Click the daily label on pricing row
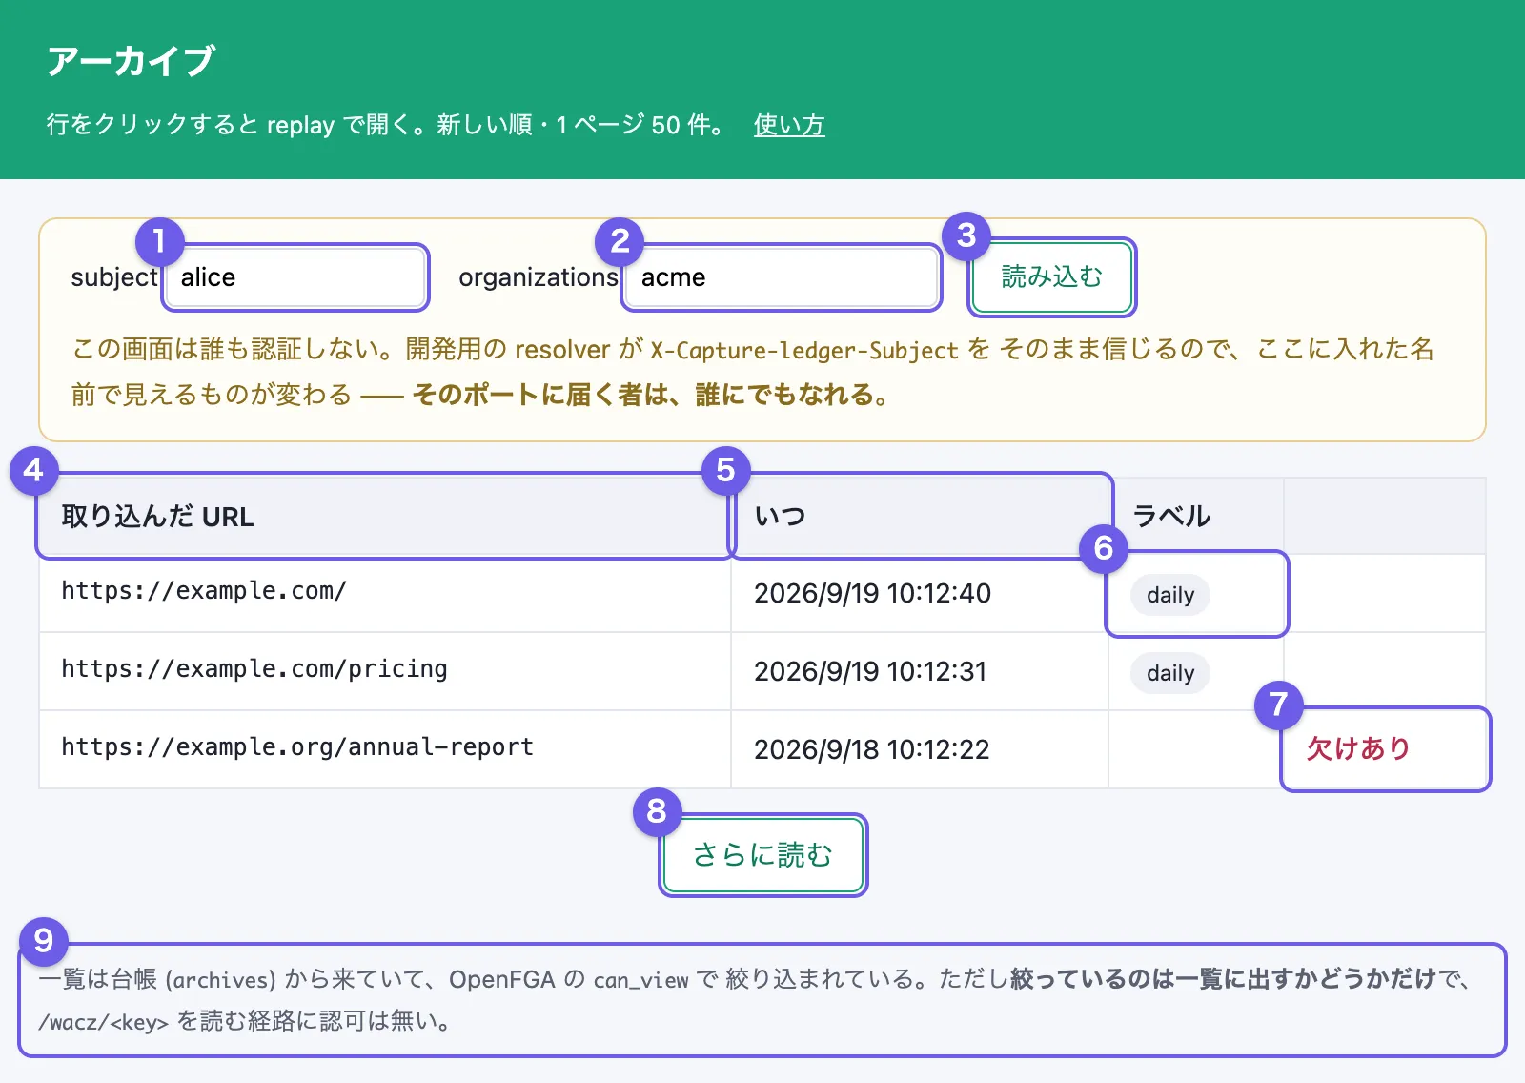The width and height of the screenshot is (1525, 1083). point(1170,673)
